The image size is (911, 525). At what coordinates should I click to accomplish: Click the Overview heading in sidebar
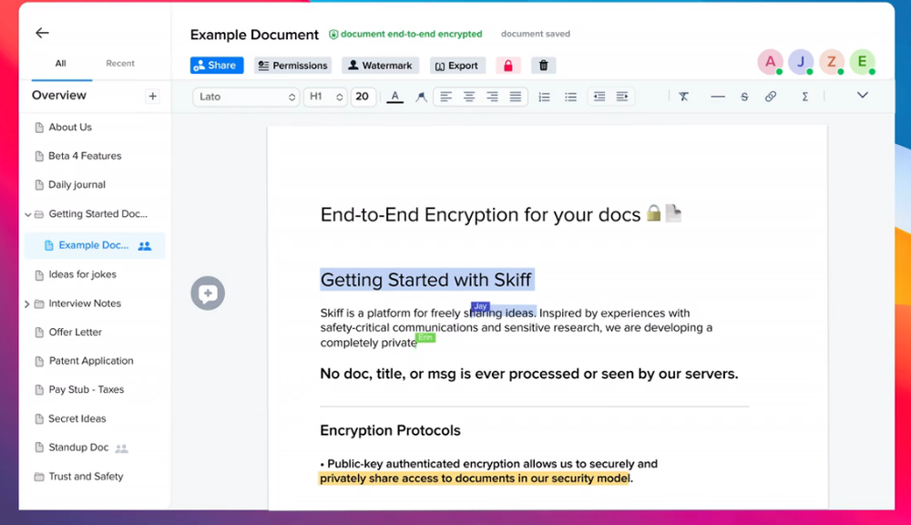click(x=58, y=96)
